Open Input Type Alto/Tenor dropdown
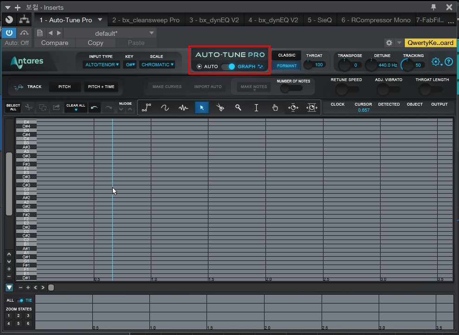This screenshot has height=335, width=459. (102, 64)
